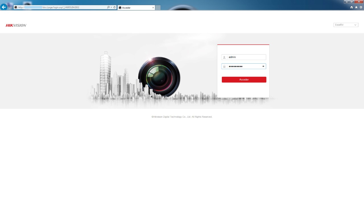Open the Español language dropdown

coord(346,25)
